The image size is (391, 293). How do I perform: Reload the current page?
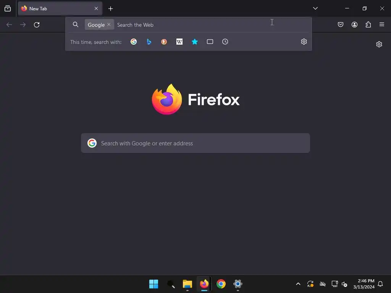pyautogui.click(x=37, y=25)
